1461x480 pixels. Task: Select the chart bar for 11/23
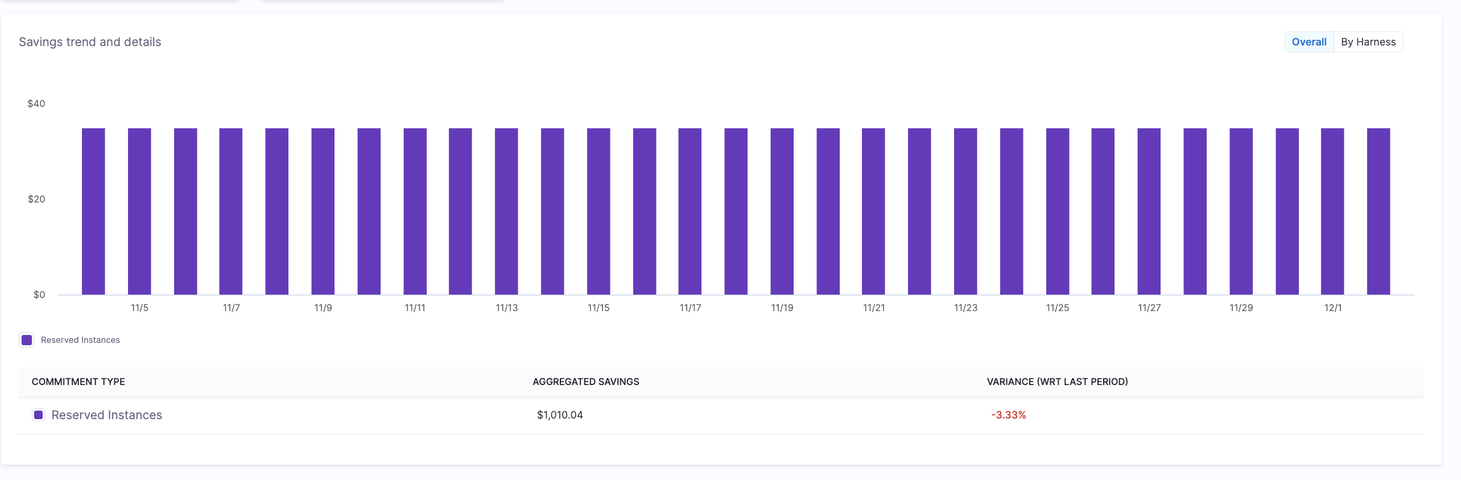pyautogui.click(x=965, y=211)
